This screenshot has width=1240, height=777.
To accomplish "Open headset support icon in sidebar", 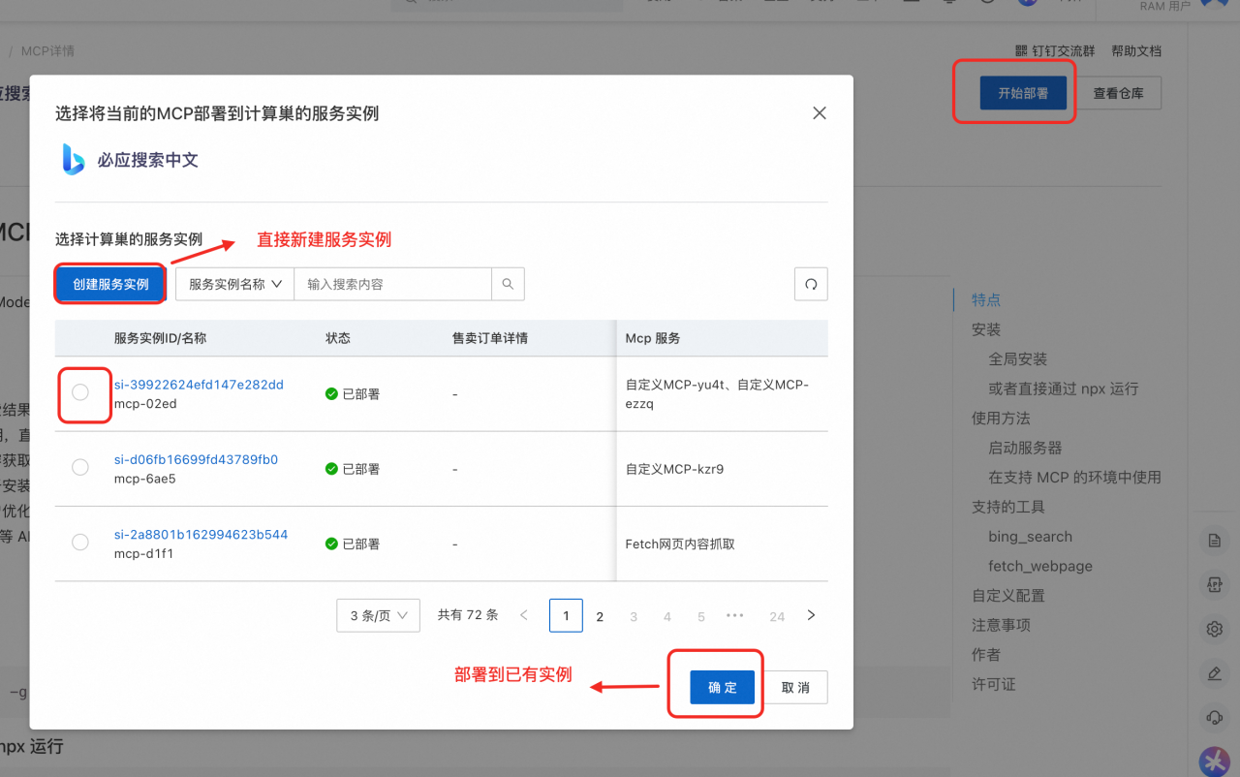I will pos(1214,718).
